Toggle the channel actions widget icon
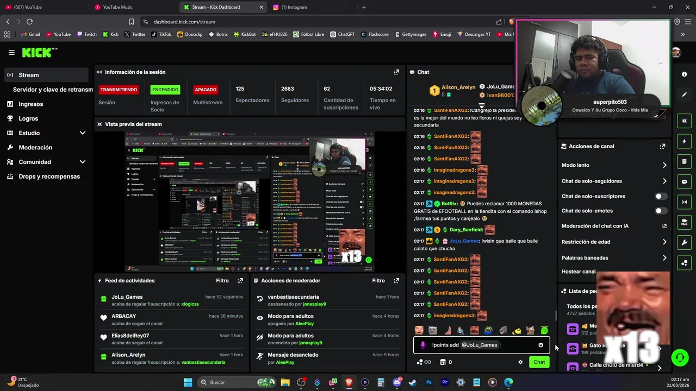The image size is (696, 391). point(684,222)
